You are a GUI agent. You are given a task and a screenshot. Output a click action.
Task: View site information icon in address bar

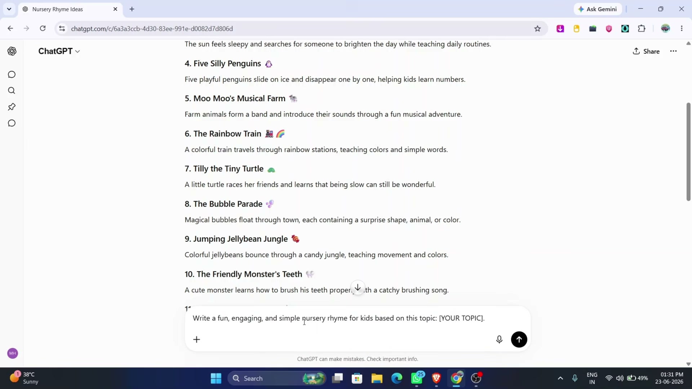pos(62,28)
